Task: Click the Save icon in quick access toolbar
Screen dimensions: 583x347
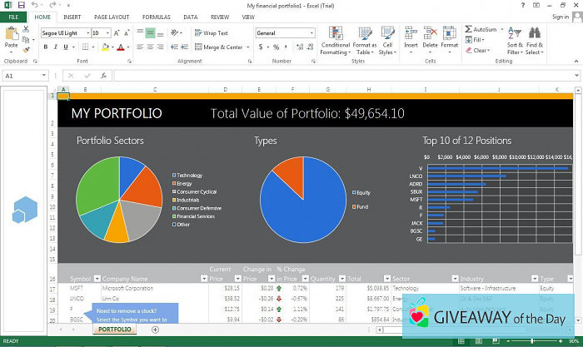Action: [22, 5]
